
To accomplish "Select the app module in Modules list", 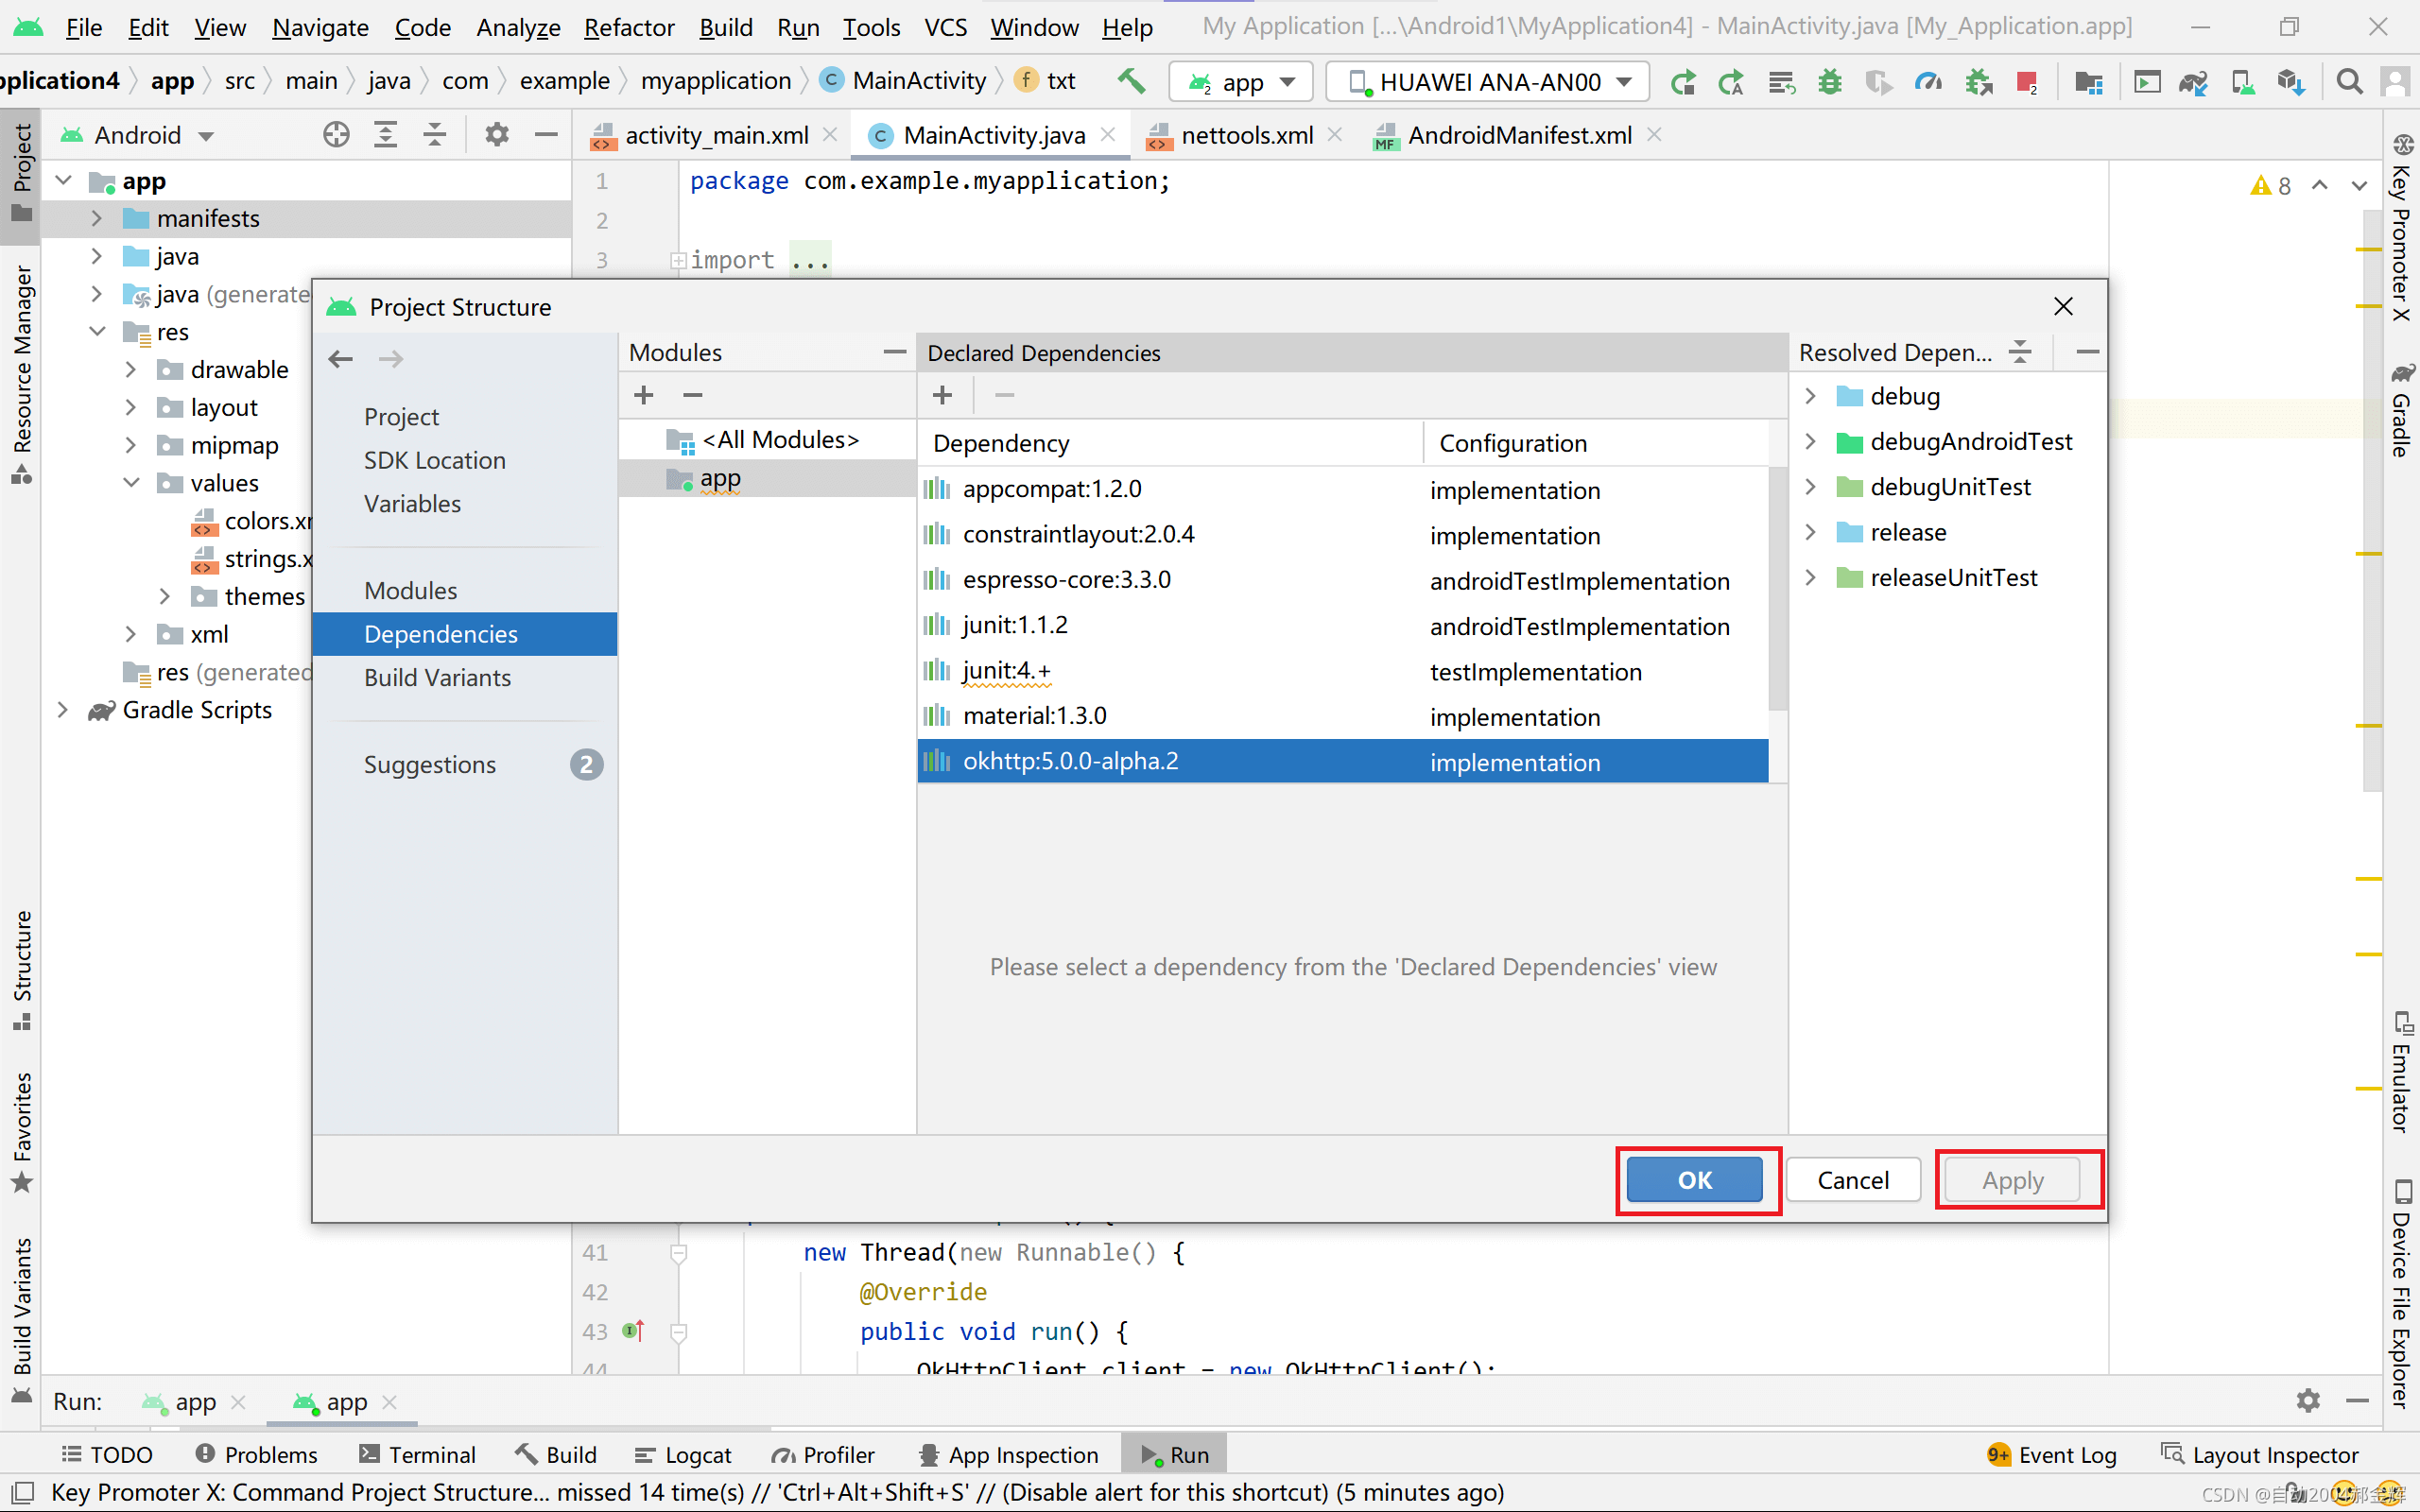I will point(721,479).
